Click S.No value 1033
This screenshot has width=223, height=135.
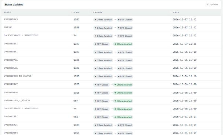pyautogui.click(x=76, y=125)
